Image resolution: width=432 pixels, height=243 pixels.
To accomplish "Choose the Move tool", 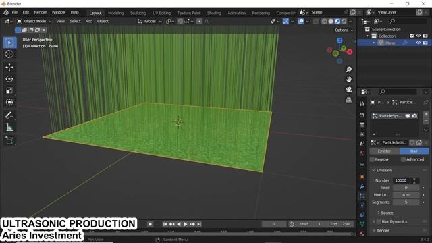I will (9, 67).
